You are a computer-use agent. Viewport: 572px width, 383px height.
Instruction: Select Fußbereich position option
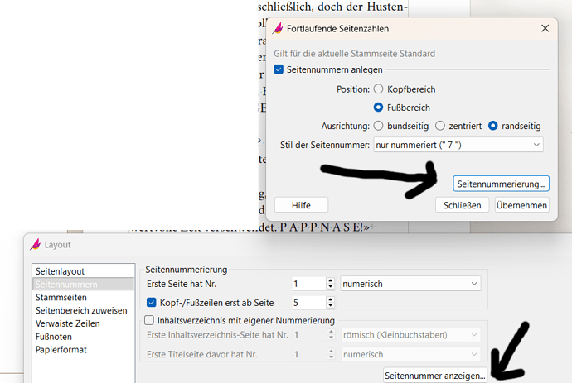378,107
